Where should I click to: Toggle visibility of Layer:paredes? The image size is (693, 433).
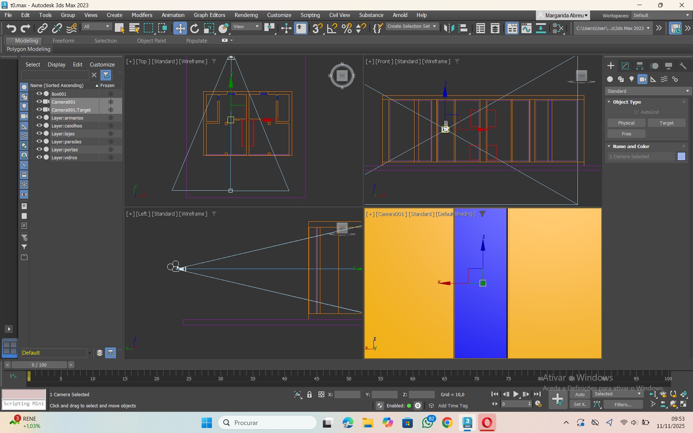[39, 142]
